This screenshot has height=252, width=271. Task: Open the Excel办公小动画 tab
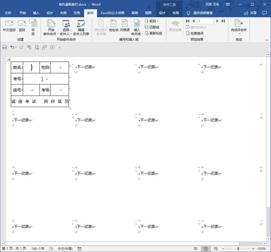pos(112,13)
